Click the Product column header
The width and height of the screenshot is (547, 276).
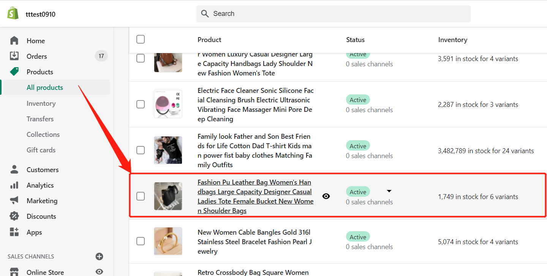point(209,39)
